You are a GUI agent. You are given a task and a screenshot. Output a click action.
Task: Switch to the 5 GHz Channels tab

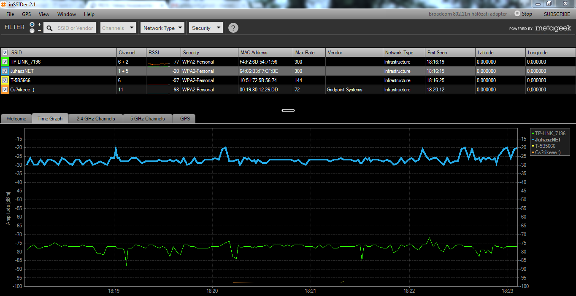[148, 118]
